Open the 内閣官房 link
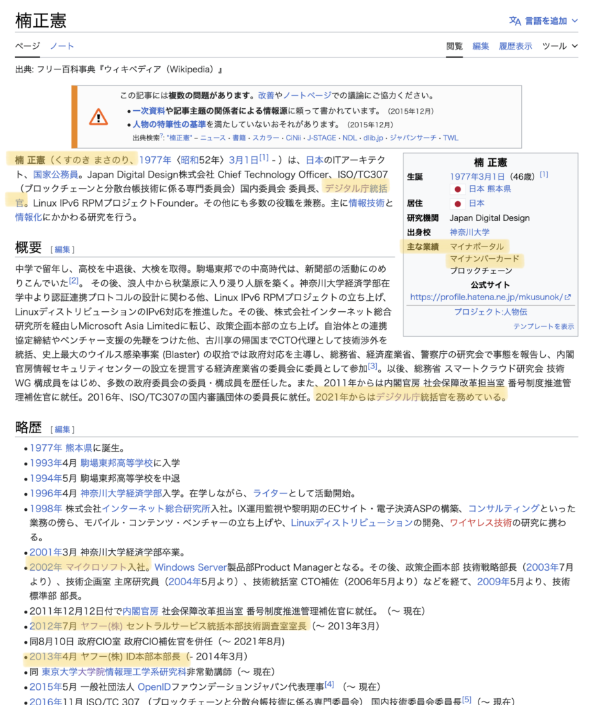The image size is (594, 705). coord(140,611)
